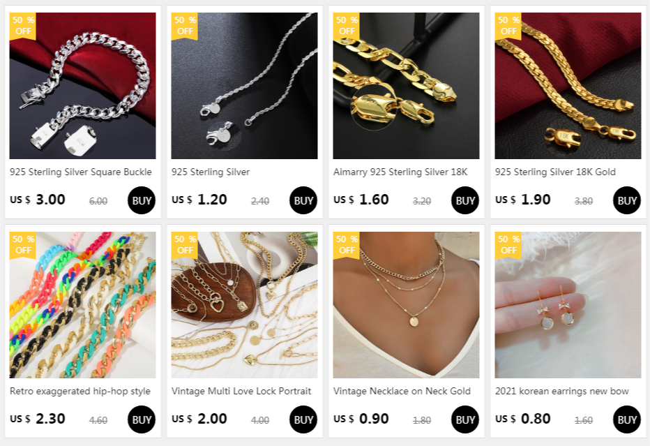
Task: Open the gold figaro chain clasp photo
Action: point(406,85)
